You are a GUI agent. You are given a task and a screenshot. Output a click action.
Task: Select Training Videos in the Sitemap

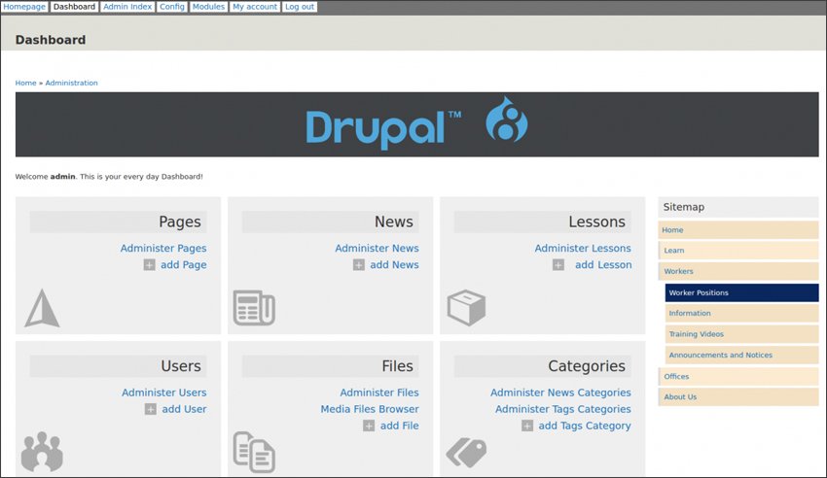pyautogui.click(x=741, y=334)
